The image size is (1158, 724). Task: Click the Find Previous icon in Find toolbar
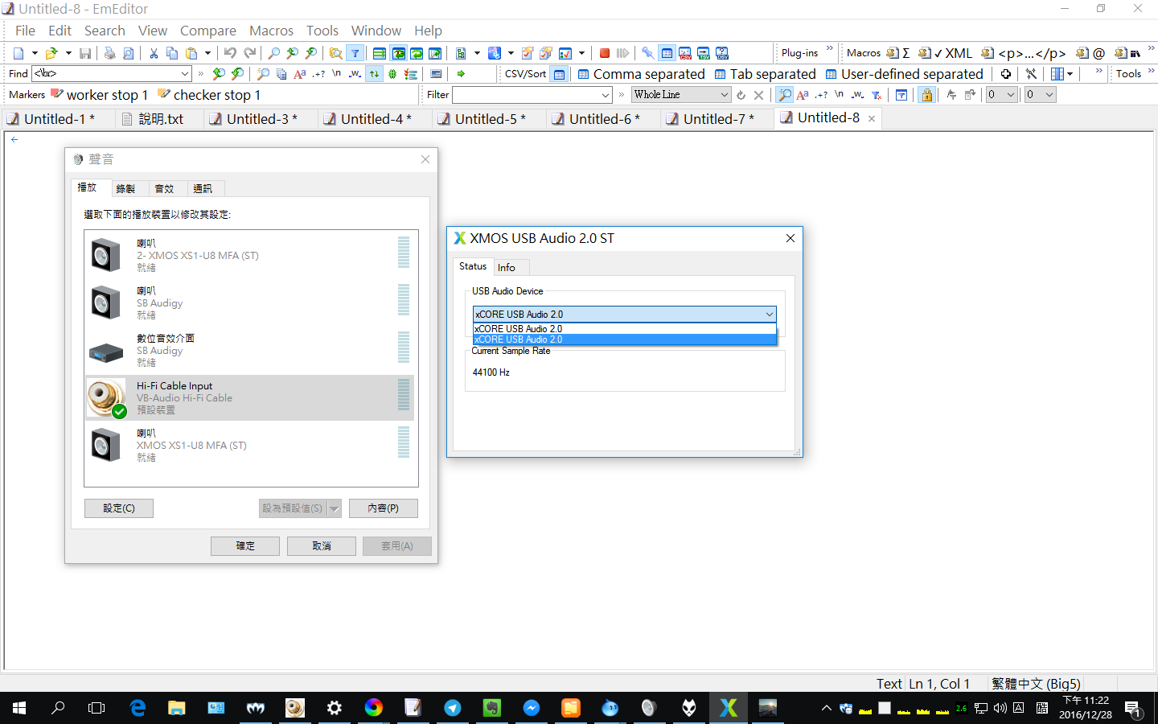(x=219, y=74)
